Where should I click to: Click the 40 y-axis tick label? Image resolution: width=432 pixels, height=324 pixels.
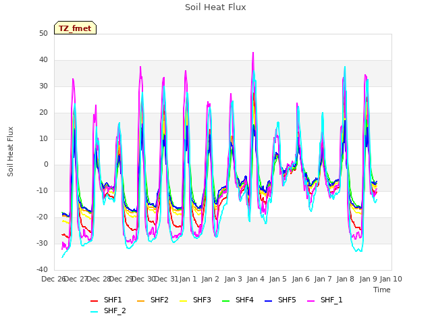(43, 59)
